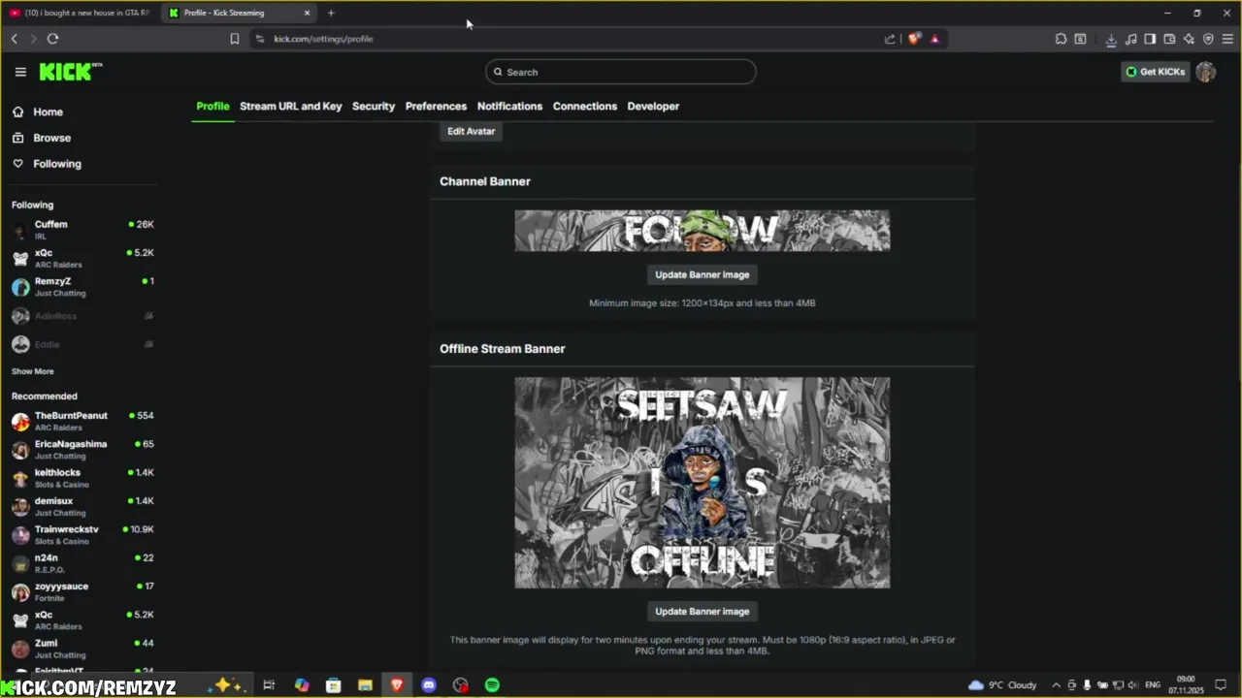
Task: Click Update Banner image under Offline Stream Banner
Action: click(702, 612)
